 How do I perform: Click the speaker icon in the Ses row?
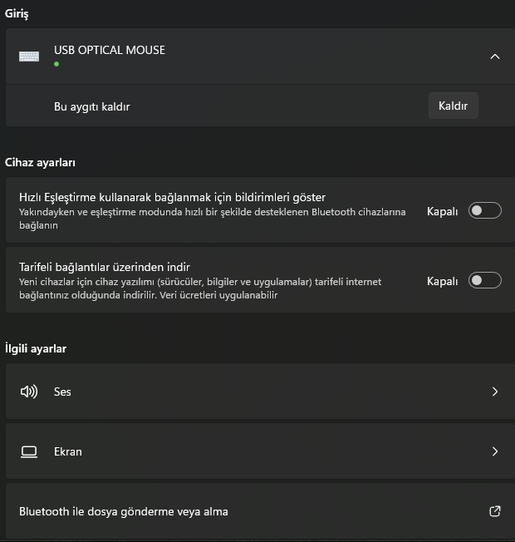pos(29,392)
